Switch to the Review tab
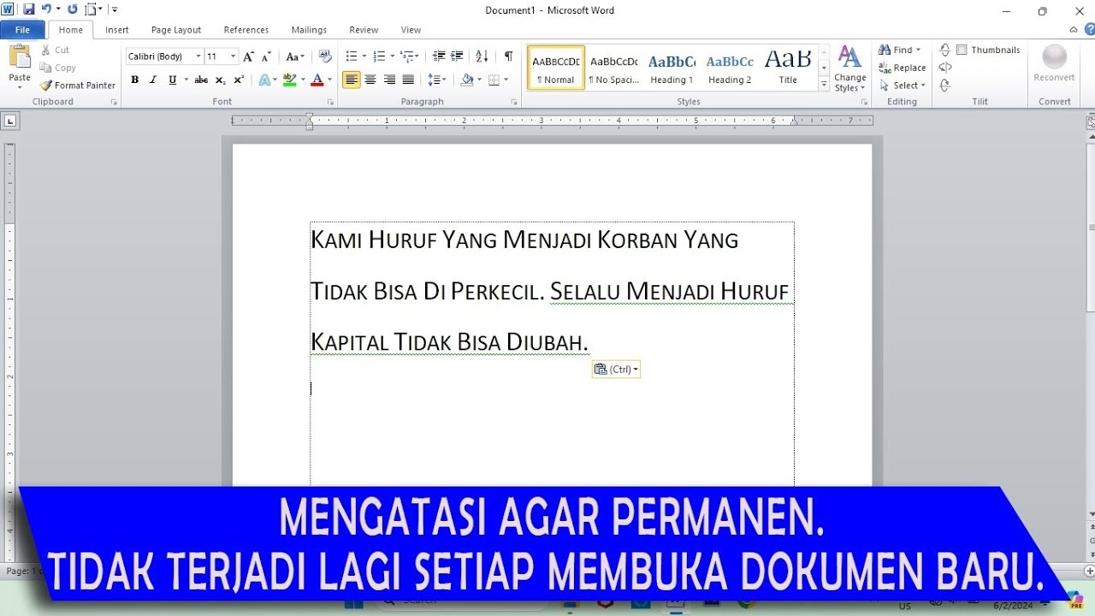The height and width of the screenshot is (616, 1095). coord(364,30)
